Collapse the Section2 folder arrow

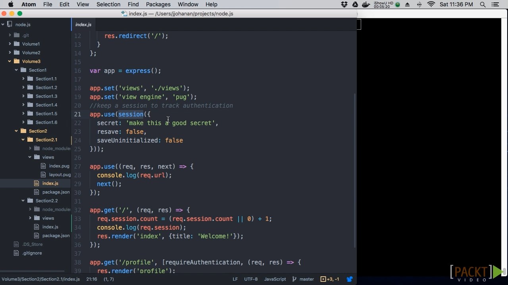tap(16, 131)
